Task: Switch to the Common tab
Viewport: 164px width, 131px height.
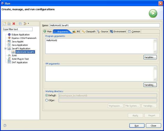Action: [134, 31]
